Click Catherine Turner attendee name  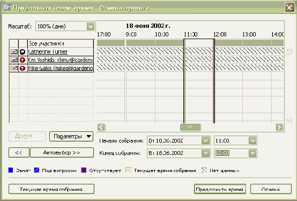(48, 51)
